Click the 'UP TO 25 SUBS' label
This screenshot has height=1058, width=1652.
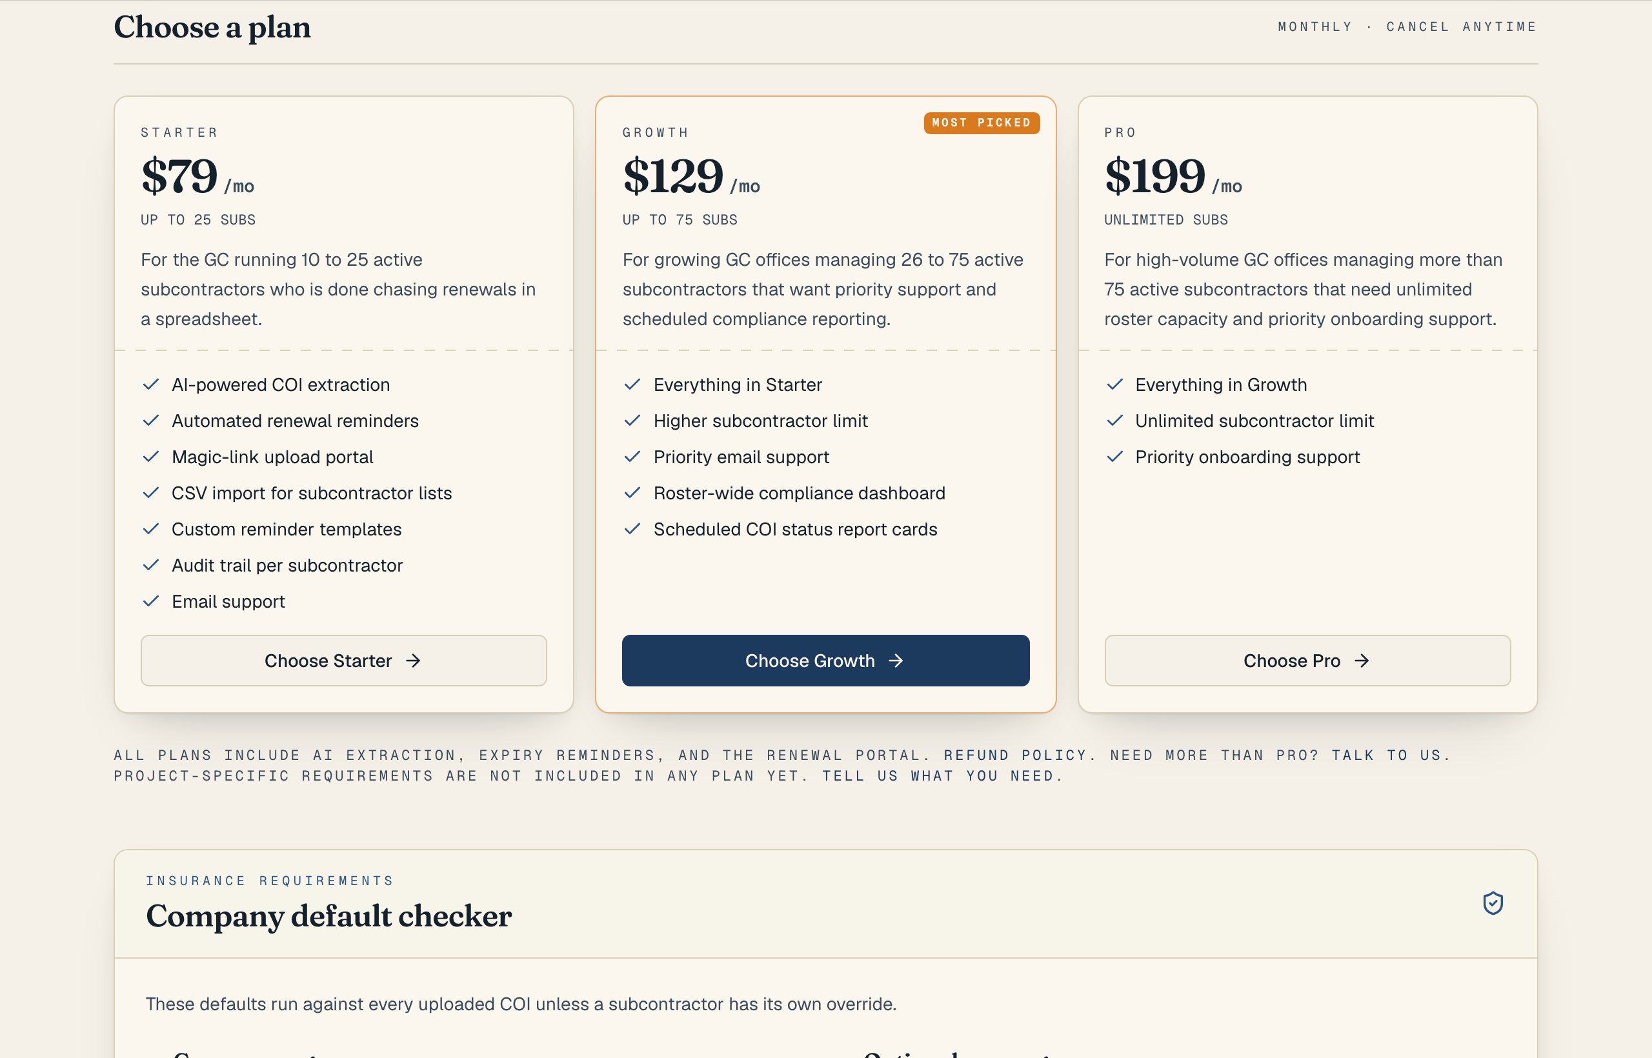tap(198, 220)
